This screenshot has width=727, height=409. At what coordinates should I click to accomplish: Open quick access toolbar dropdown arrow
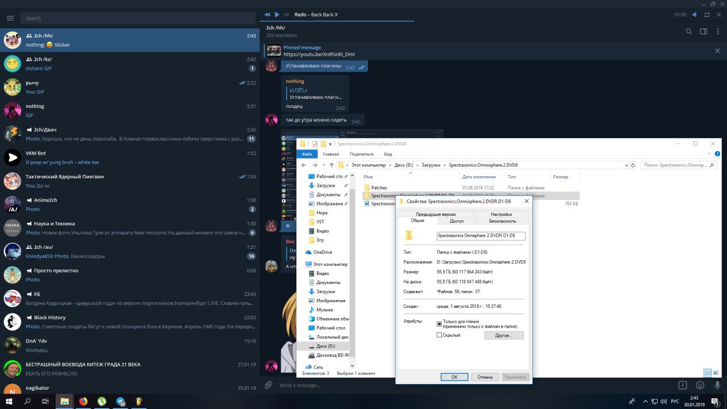tap(330, 144)
